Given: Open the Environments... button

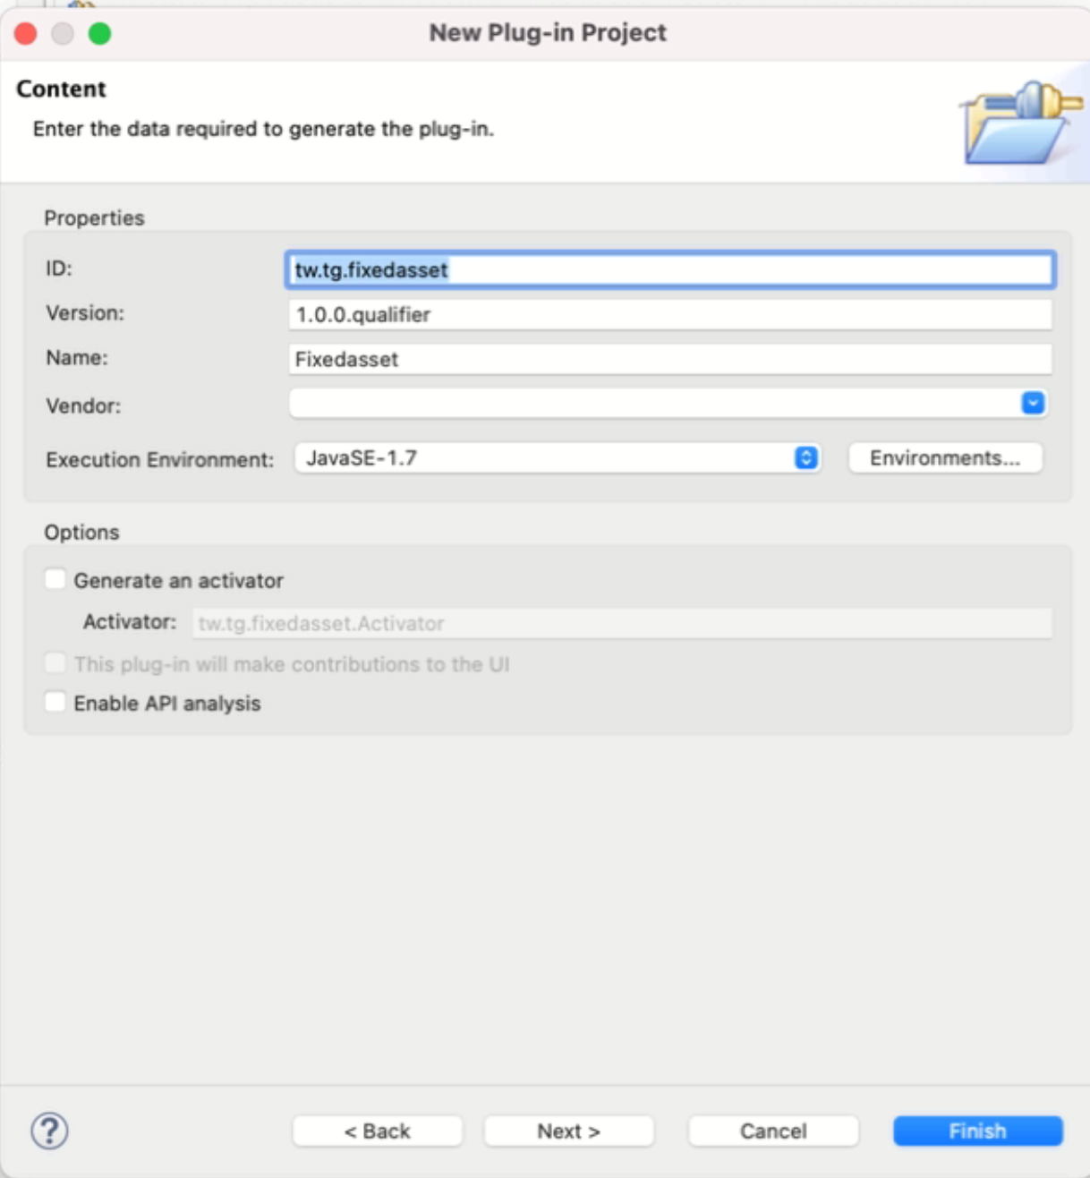Looking at the screenshot, I should pos(945,458).
